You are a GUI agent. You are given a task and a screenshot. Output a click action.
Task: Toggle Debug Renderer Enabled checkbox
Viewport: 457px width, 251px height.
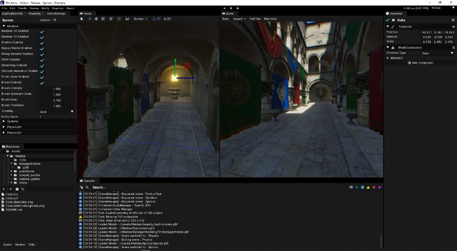[x=42, y=54]
